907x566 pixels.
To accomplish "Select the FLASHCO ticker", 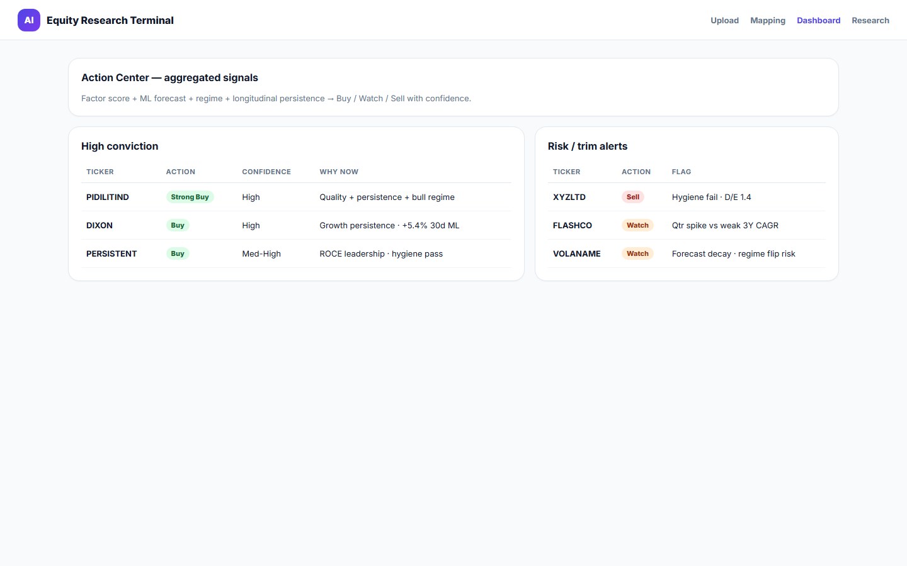I will (x=573, y=225).
